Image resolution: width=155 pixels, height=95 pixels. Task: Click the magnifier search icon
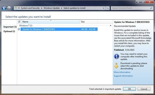(151, 8)
